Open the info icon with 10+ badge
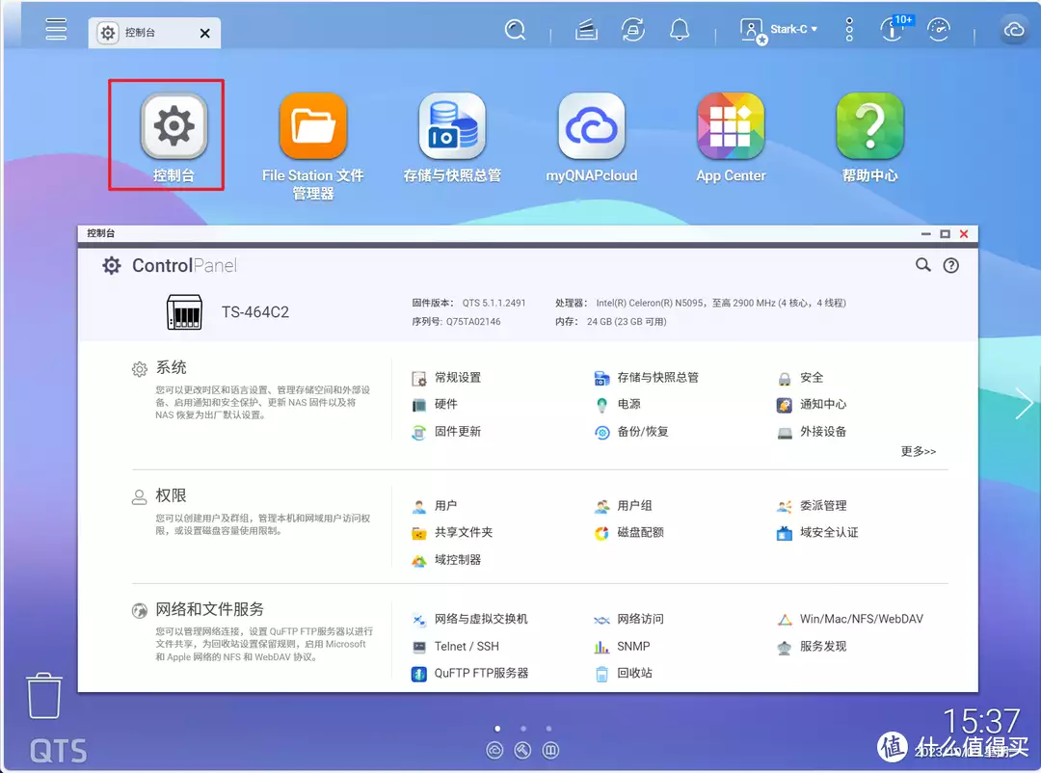 point(894,30)
